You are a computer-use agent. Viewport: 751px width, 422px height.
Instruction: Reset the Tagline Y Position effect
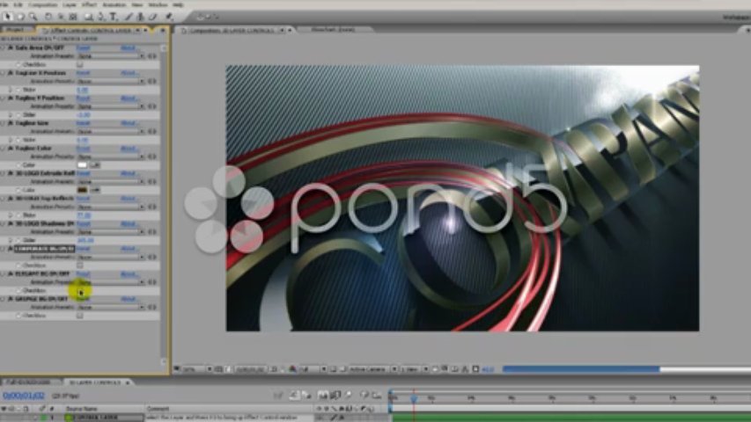click(x=83, y=98)
